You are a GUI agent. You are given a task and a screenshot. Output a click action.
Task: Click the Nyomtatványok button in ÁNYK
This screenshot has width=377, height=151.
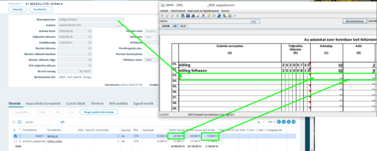(354, 21)
